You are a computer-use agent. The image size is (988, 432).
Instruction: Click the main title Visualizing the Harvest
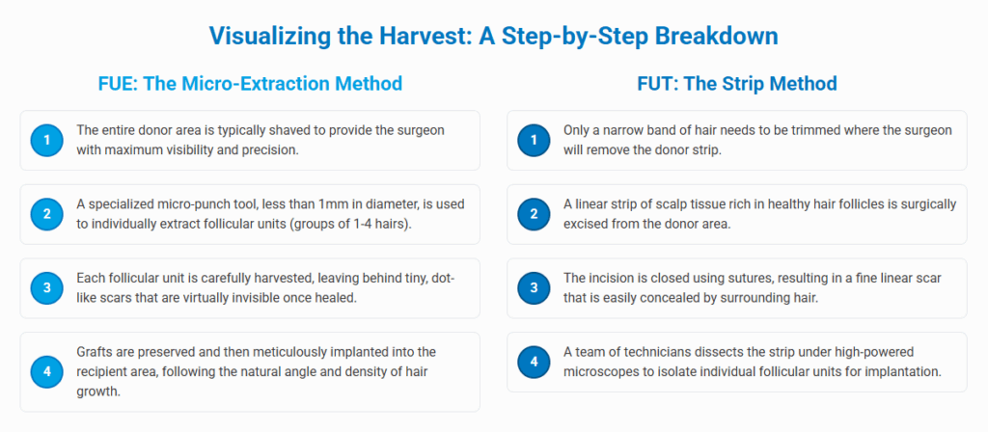pos(493,36)
